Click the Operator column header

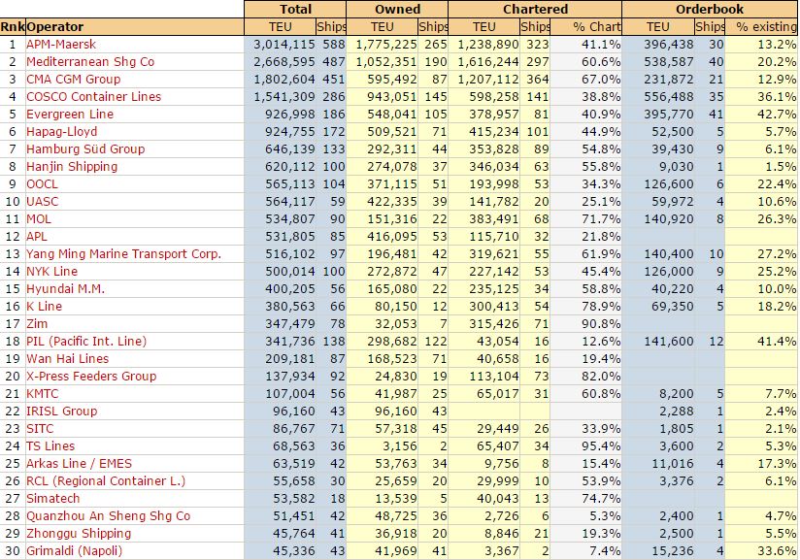pos(135,26)
